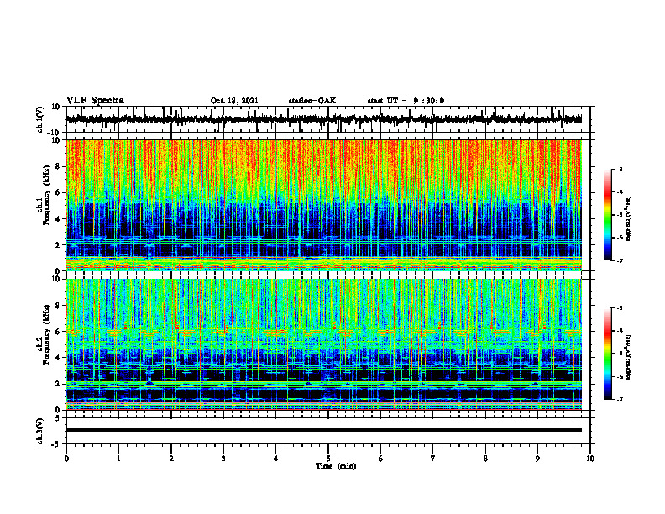Click time-axis tick label "8"
The height and width of the screenshot is (514, 665).
click(x=485, y=459)
